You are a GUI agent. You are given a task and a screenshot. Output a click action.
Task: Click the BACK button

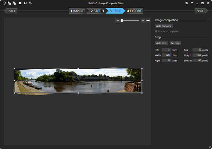click(11, 11)
